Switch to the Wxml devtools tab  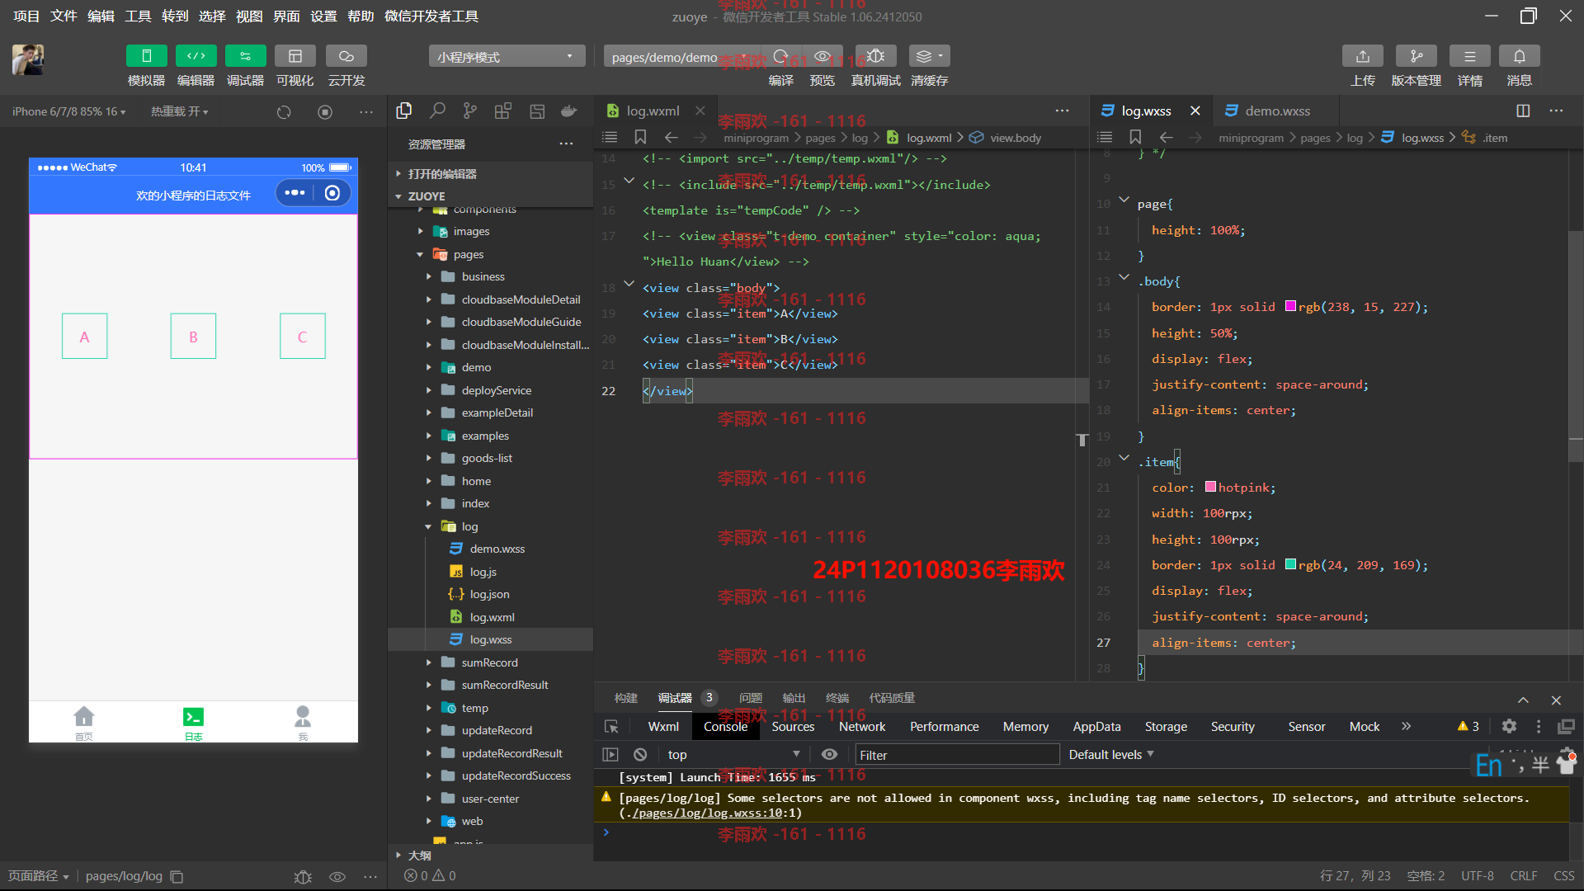coord(663,727)
